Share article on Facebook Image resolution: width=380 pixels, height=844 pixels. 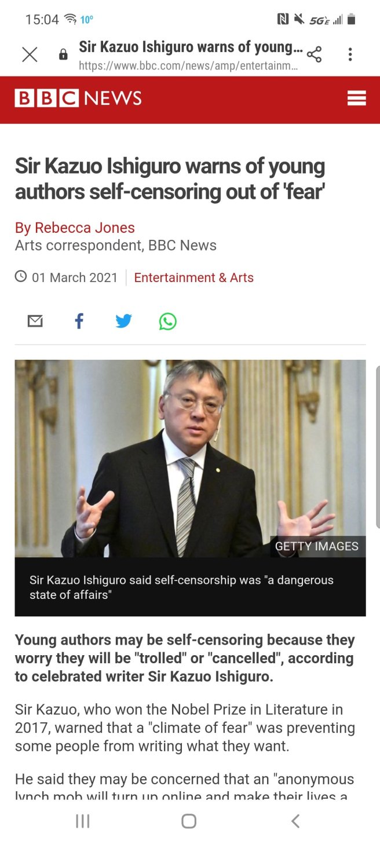tap(79, 321)
